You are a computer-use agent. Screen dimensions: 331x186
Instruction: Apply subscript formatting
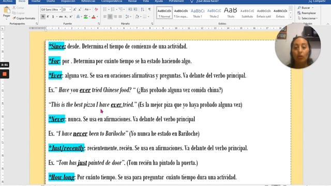pos(66,17)
